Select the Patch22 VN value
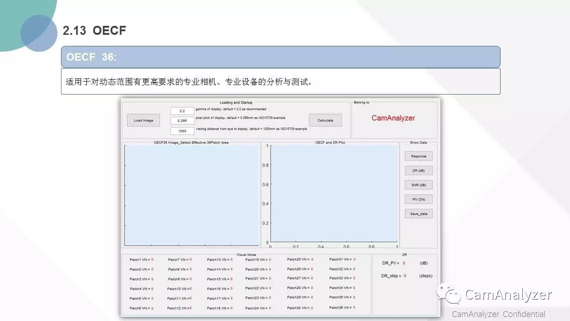Screen dimensions: 570x321 coord(269,288)
